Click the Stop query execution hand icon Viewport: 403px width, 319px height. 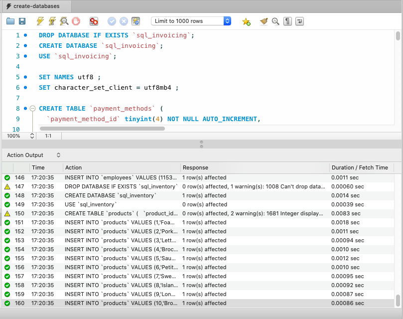point(76,21)
